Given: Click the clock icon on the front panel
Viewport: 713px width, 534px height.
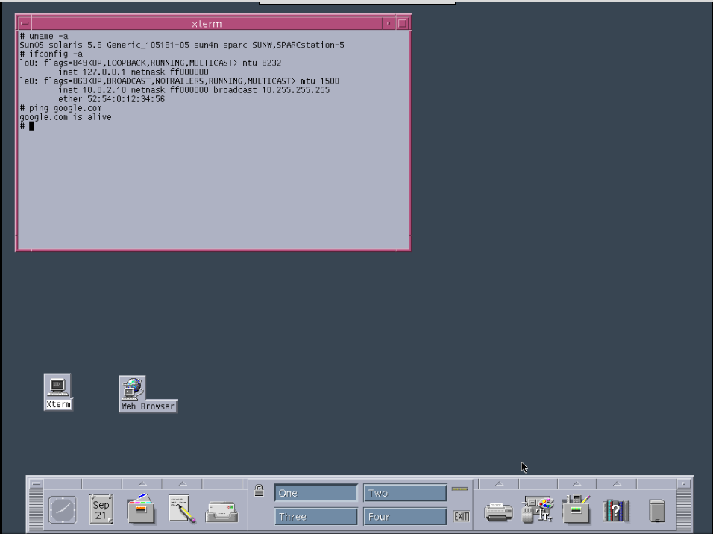Looking at the screenshot, I should [x=63, y=509].
